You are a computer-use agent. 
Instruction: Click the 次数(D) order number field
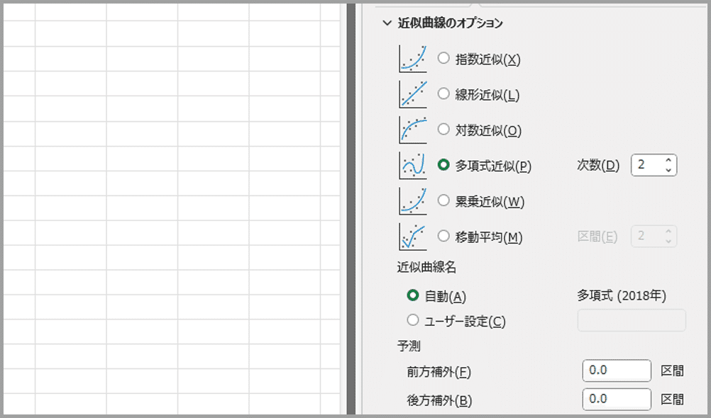(647, 165)
